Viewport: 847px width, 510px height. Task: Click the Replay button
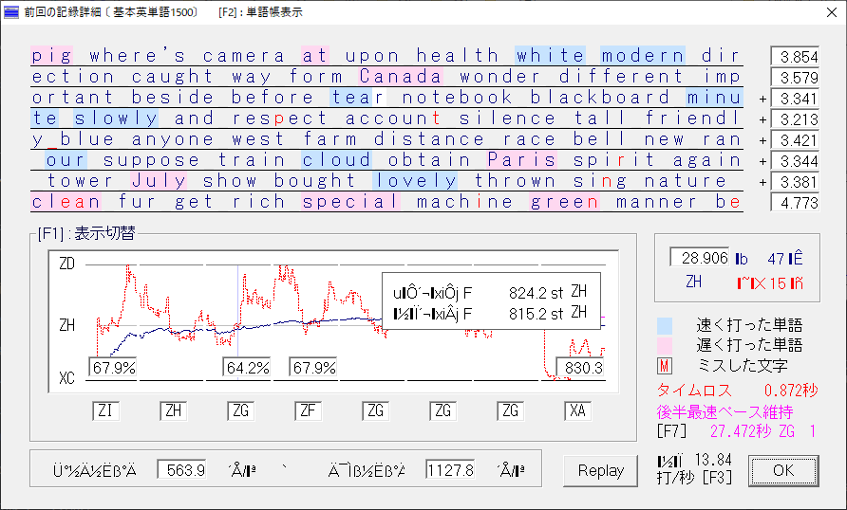click(601, 470)
